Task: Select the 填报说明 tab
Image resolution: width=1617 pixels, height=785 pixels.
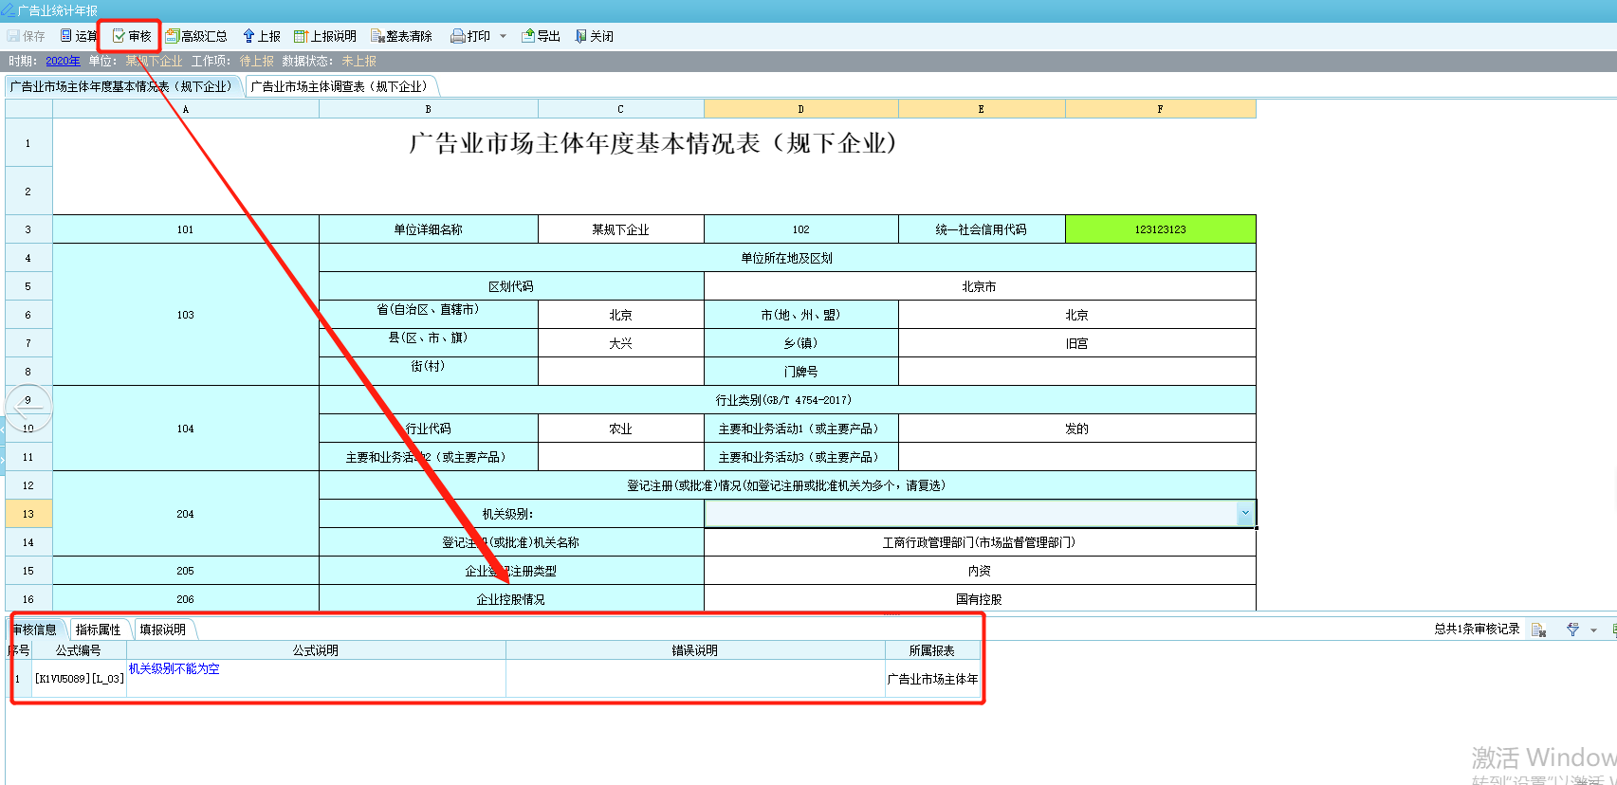Action: [162, 630]
